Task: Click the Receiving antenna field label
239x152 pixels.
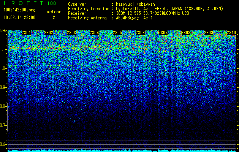Action: pos(87,18)
